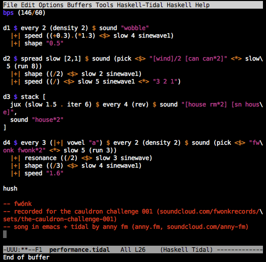
Task: Click the "wobble" string in d1
Action: point(135,28)
